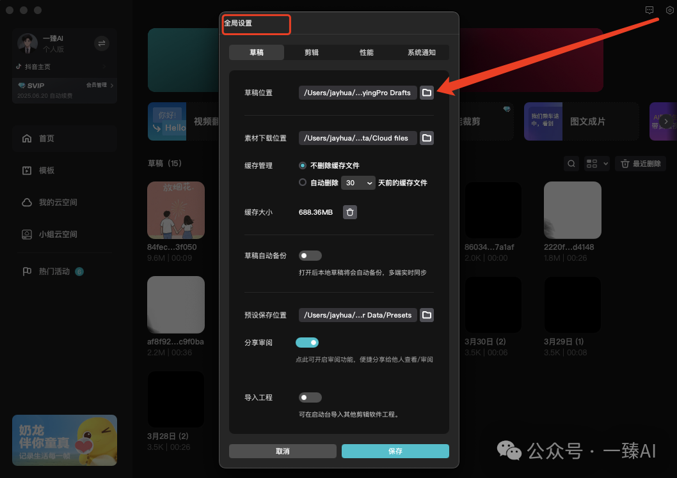Open the fireworks couple draft thumbnail
The width and height of the screenshot is (677, 478).
175,210
